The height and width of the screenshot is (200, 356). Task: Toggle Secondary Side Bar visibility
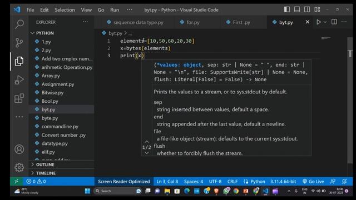click(x=307, y=9)
